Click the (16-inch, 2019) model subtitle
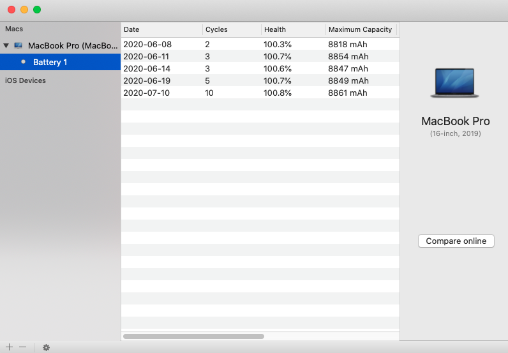Viewport: 508px width, 353px height. [x=456, y=133]
